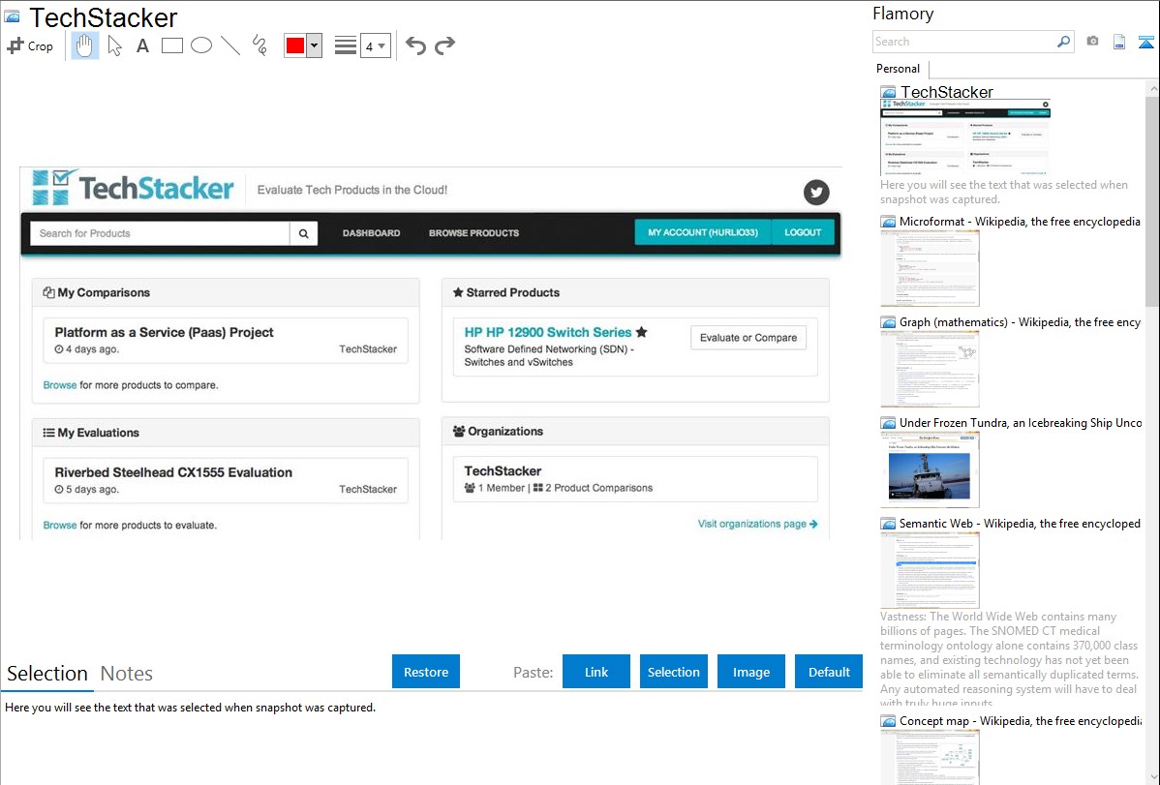Pick the straight line tool
1160x785 pixels.
230,45
